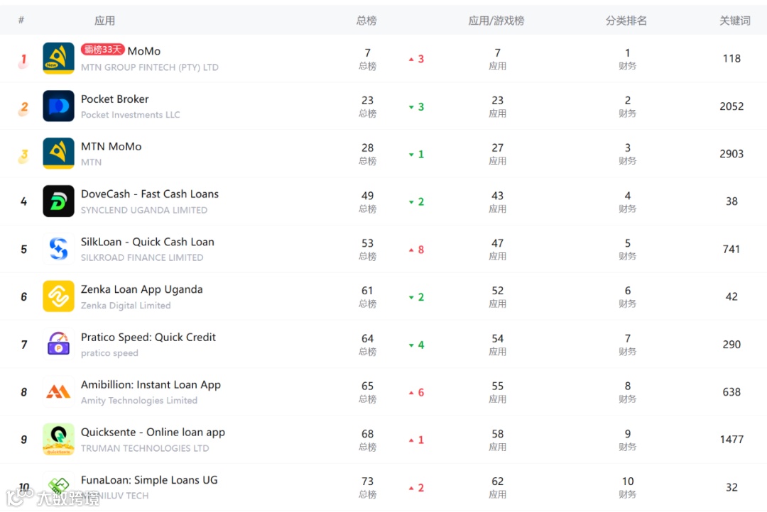Viewport: 767px width, 512px height.
Task: Click the Quicksente app icon
Action: pyautogui.click(x=58, y=439)
